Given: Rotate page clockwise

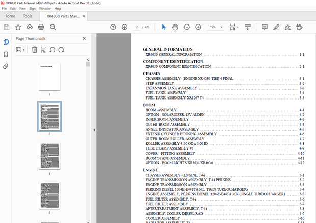Looking at the screenshot, I should pos(61,49).
